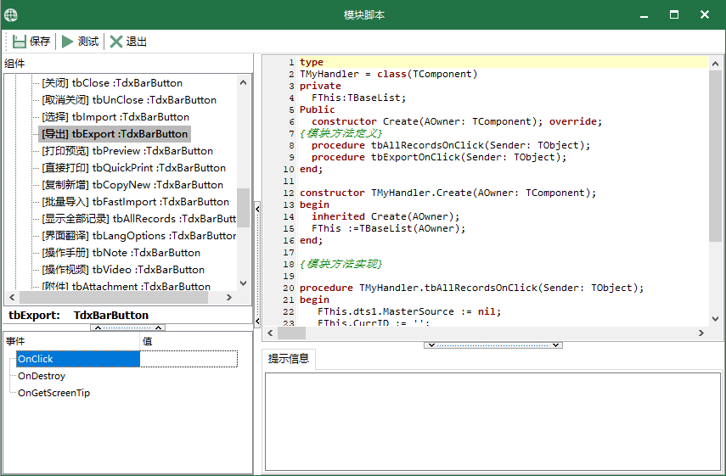The width and height of the screenshot is (726, 476).
Task: Click comment {模块方法定义} on line 7
Action: coord(340,133)
